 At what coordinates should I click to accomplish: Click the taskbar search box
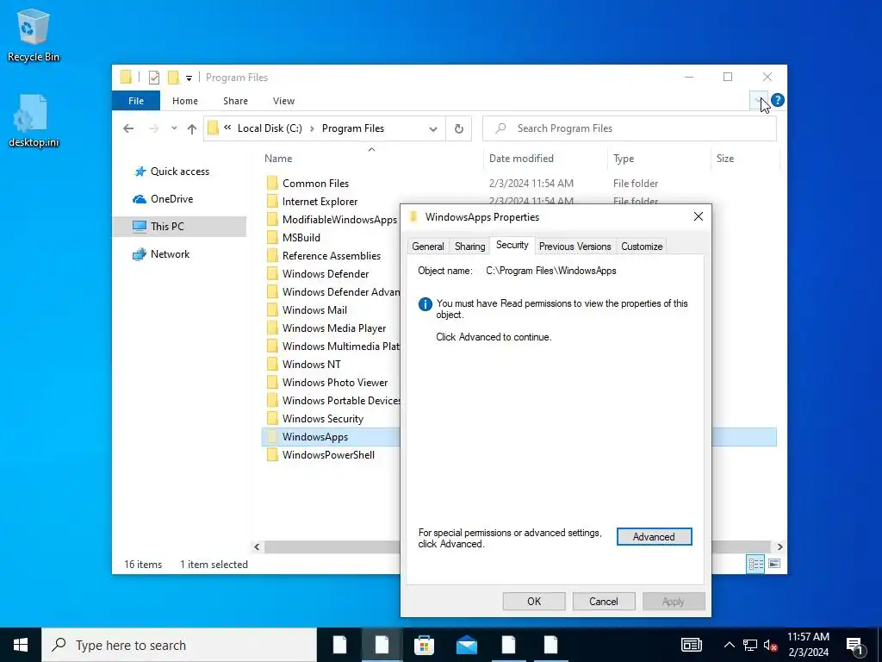[179, 645]
